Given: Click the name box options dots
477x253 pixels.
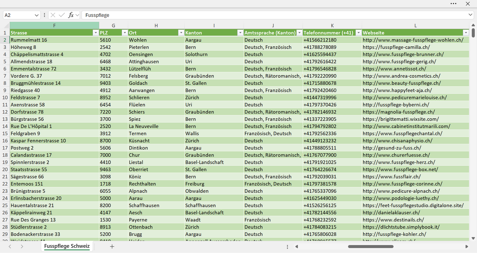Looking at the screenshot, I should point(45,15).
